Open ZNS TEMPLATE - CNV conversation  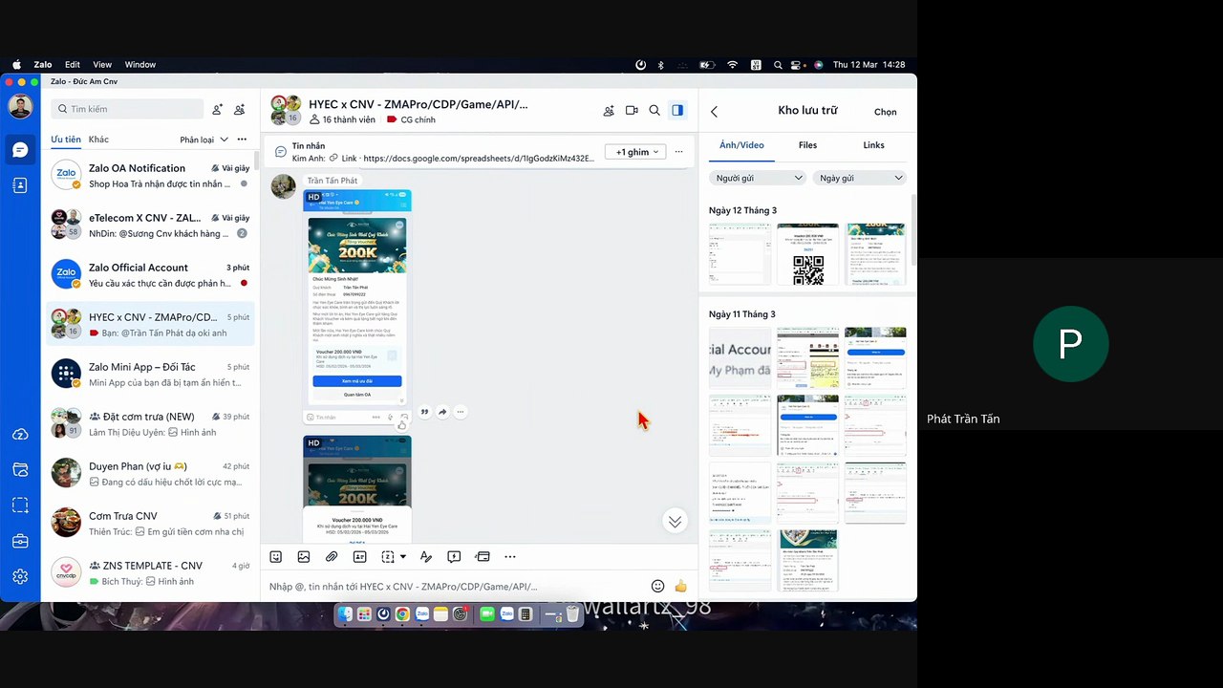pos(150,573)
